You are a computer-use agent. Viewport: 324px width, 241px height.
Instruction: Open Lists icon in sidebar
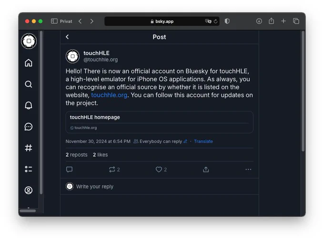click(29, 169)
